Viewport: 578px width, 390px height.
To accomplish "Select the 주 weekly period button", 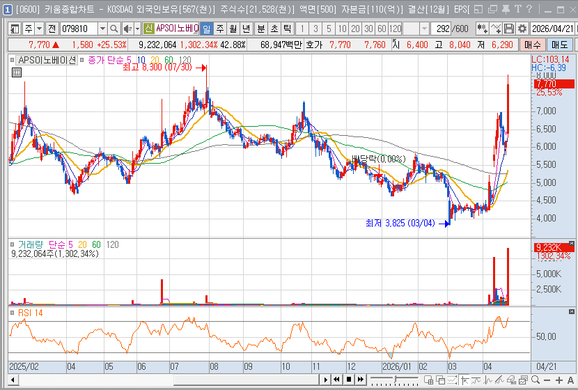I will click(219, 29).
